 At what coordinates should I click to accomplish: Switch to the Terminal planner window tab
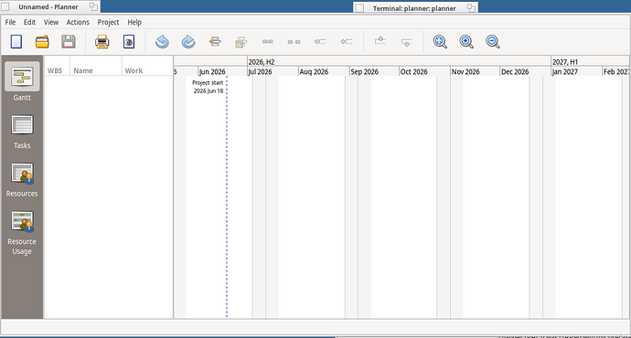pyautogui.click(x=415, y=8)
